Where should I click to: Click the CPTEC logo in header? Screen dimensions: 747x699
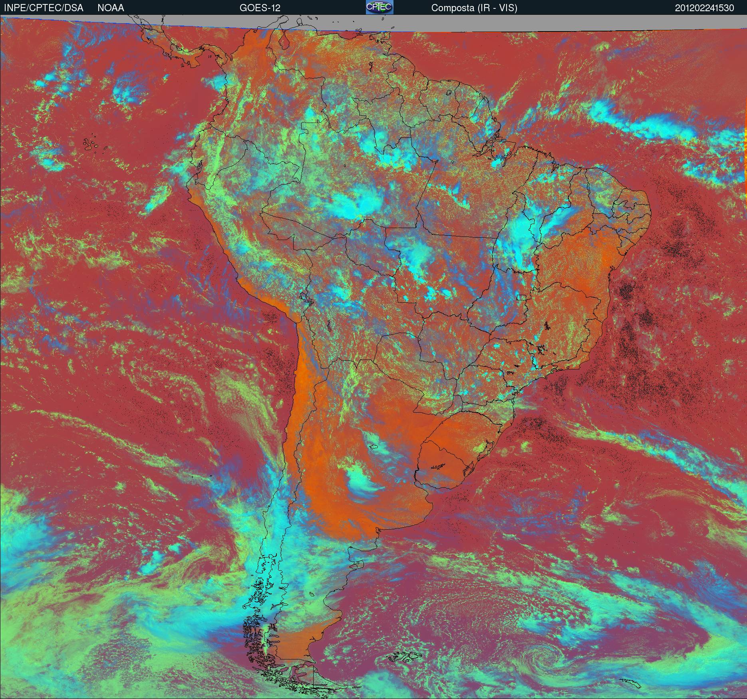point(379,7)
